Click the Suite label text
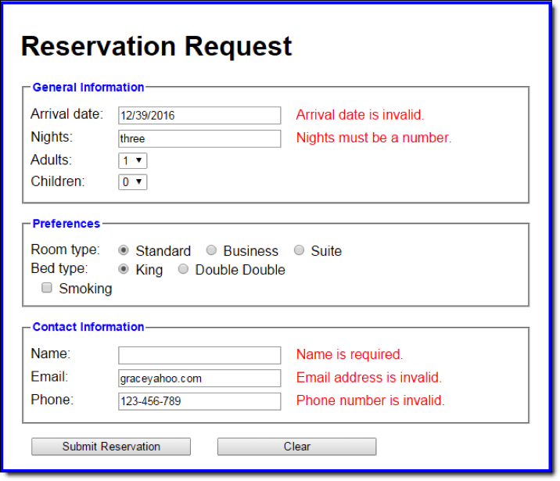Viewport: 560px width, 481px height. coord(326,251)
